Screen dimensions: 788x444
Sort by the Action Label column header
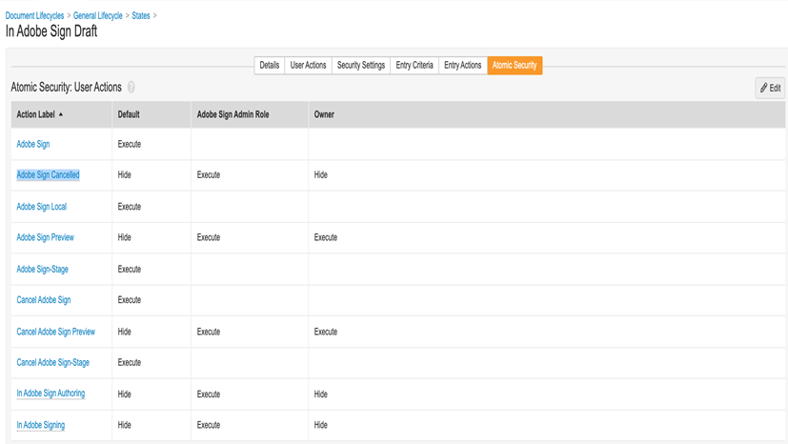click(x=40, y=114)
